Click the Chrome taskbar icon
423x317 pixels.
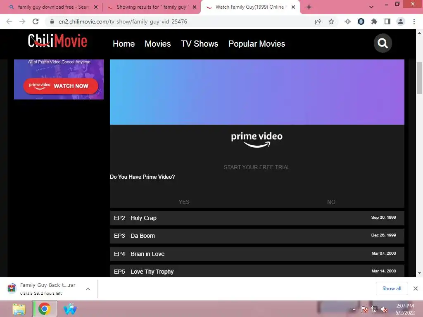click(45, 309)
